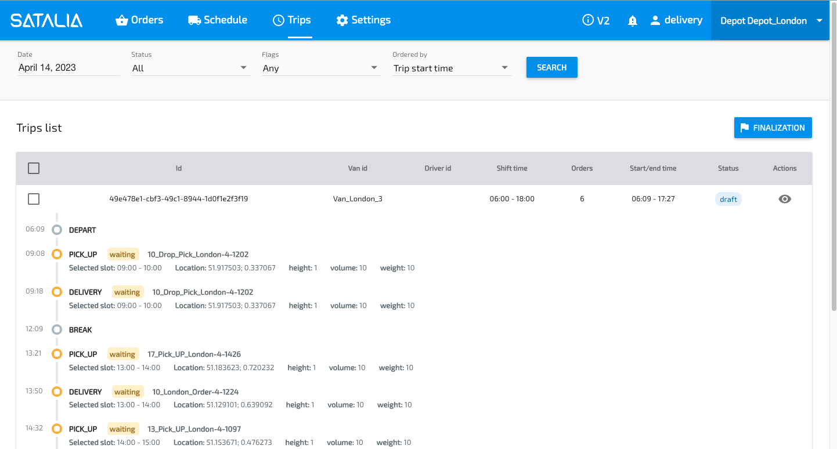Click the notification bell icon
Viewport: 837px width, 449px height.
pyautogui.click(x=633, y=21)
